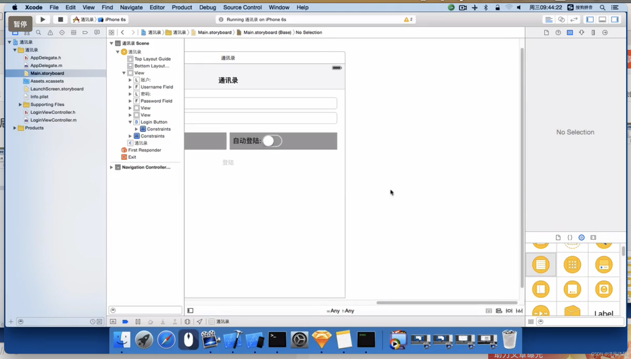The height and width of the screenshot is (359, 631).
Task: Select LoginViewController.m in project navigator
Action: [53, 120]
